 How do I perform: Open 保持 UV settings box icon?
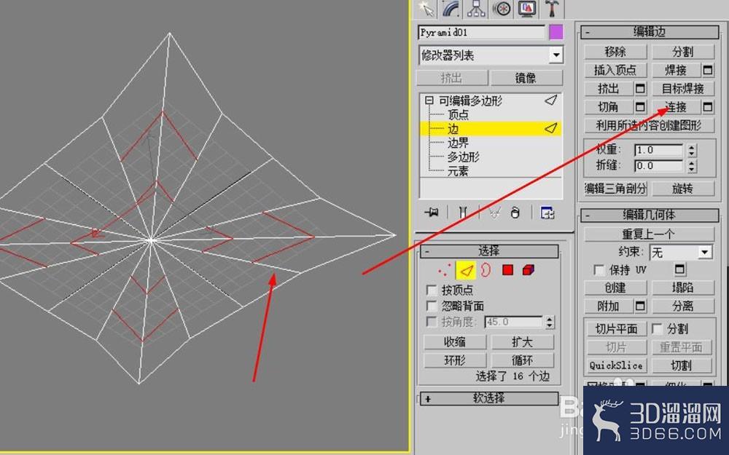[x=679, y=269]
